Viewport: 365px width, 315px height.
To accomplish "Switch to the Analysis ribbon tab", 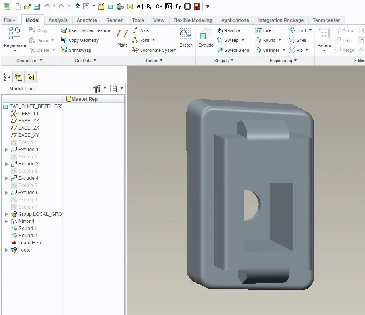I will [58, 20].
